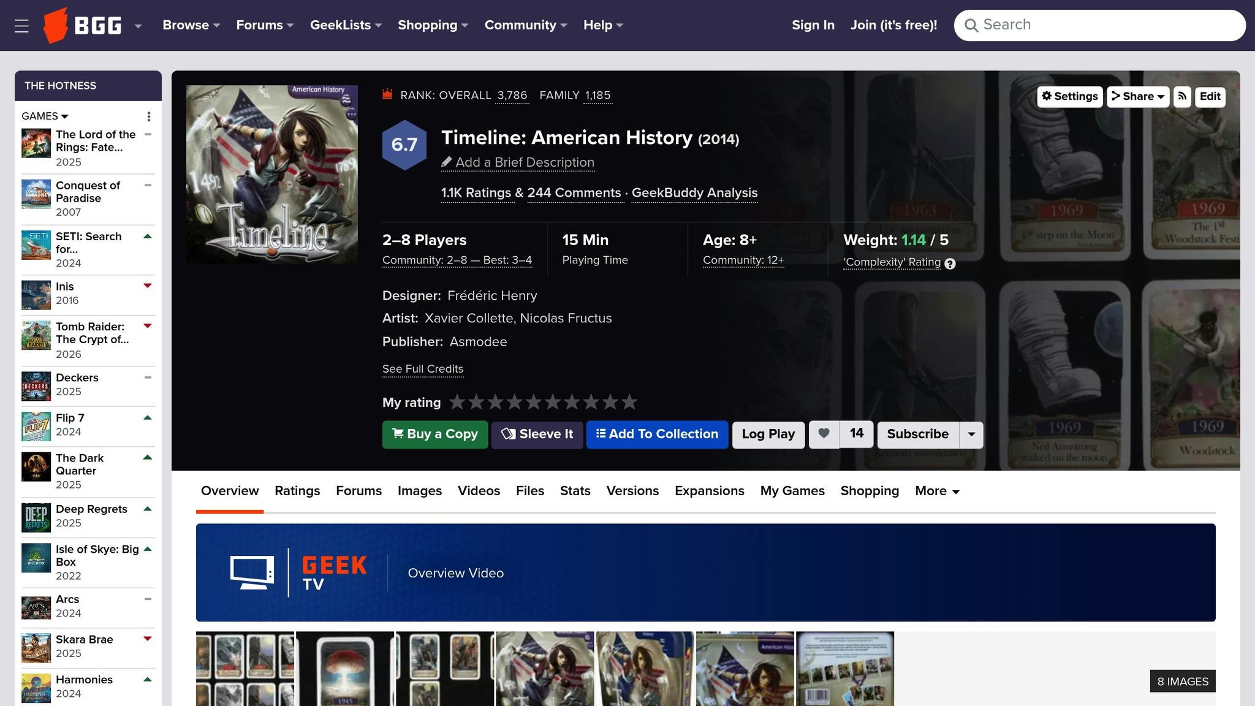Open the hotness three-dot options menu

(x=148, y=116)
